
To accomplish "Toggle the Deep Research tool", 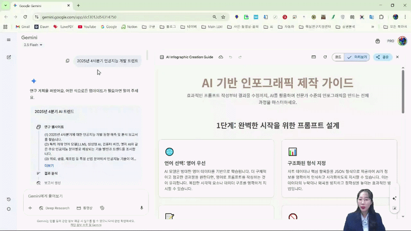I will click(53, 208).
